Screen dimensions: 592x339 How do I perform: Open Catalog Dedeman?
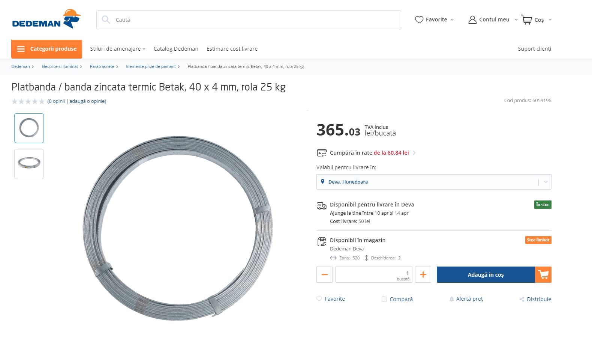[x=176, y=49]
